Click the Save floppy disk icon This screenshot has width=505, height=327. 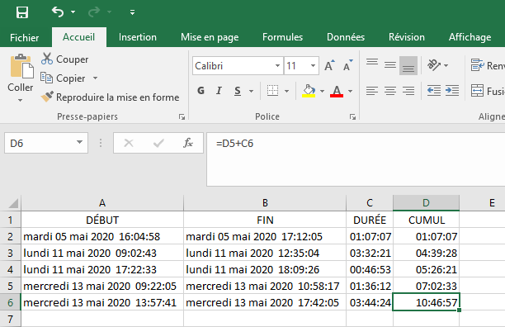pos(22,12)
